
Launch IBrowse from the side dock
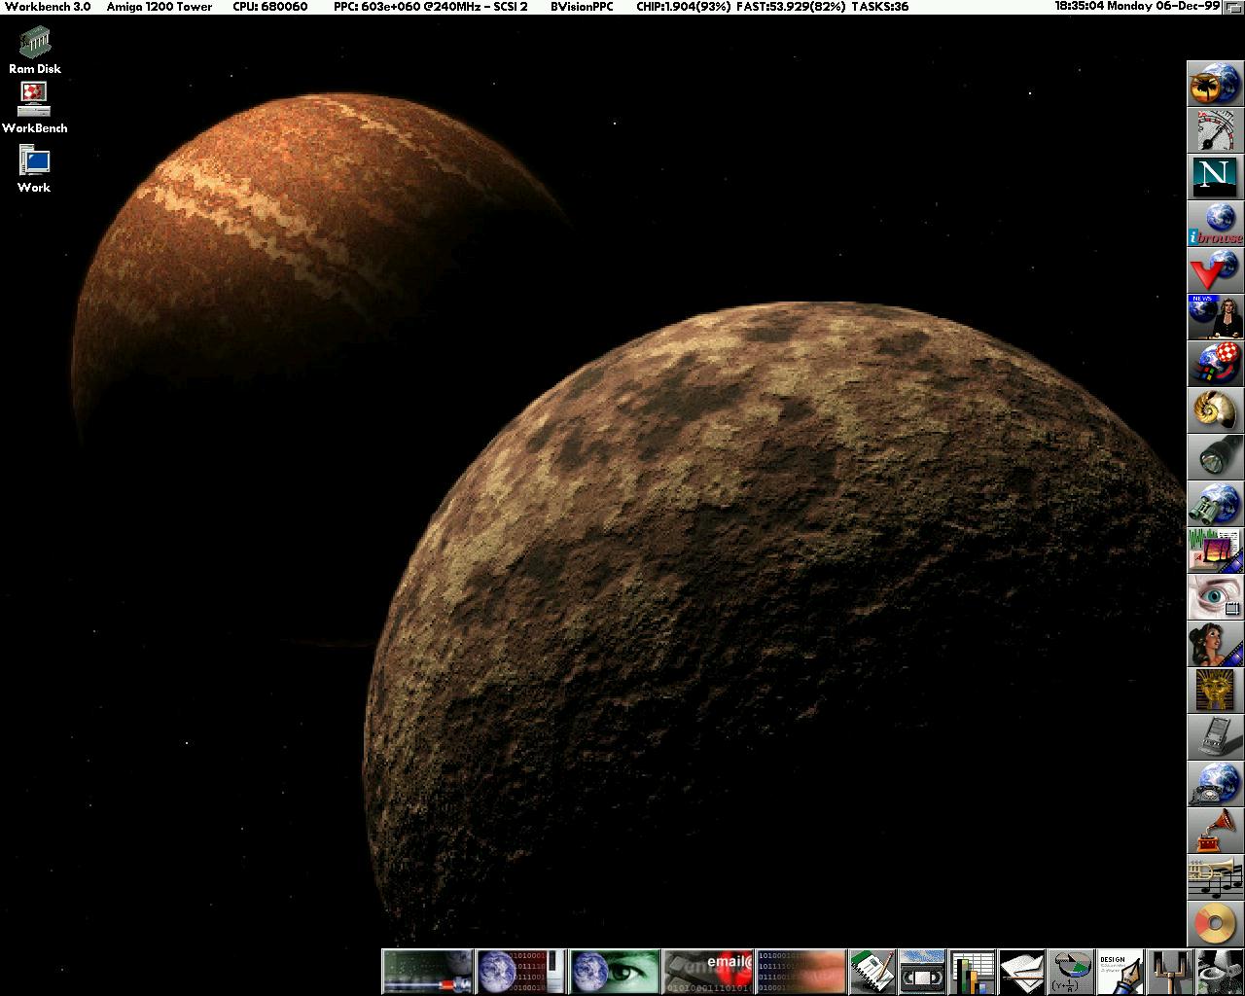1214,224
